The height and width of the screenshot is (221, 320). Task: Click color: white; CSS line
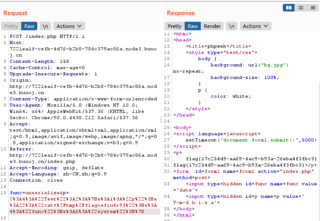(x=231, y=96)
